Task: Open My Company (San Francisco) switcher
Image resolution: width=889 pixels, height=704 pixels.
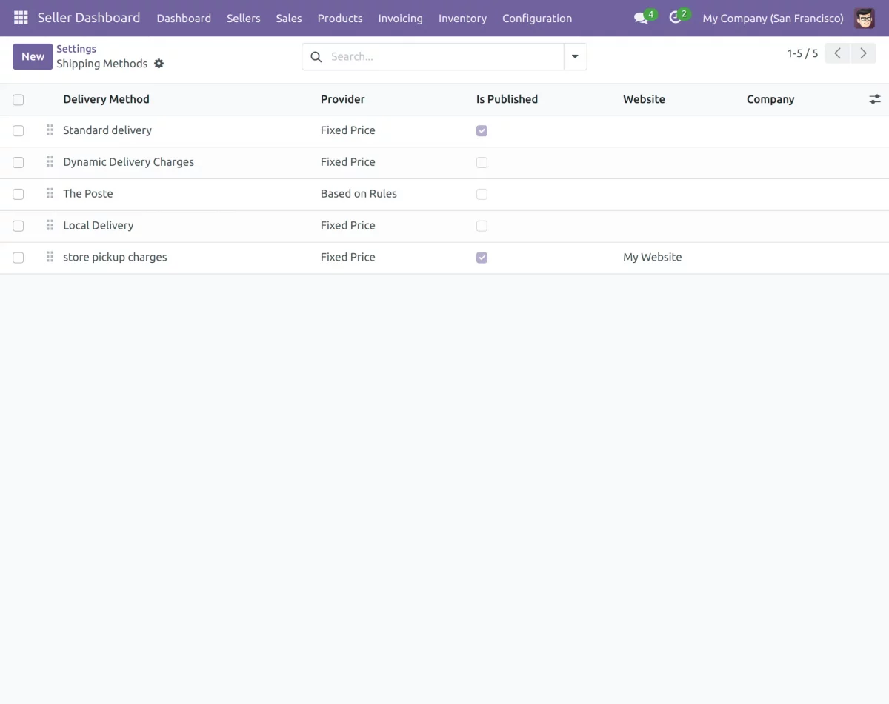Action: 773,19
